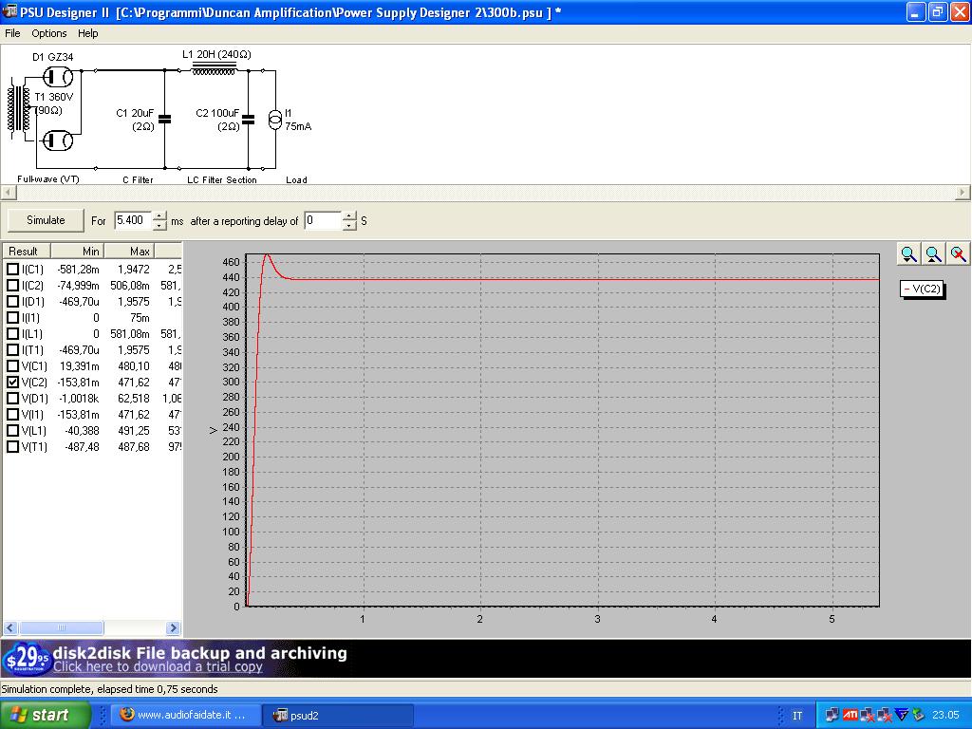Select the upper D1 GZ34 rectifier tube symbol
The width and height of the screenshot is (972, 729).
coord(58,77)
